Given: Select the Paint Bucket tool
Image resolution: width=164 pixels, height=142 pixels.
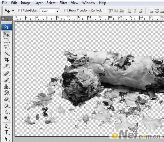Looking at the screenshot, I should point(6,105).
